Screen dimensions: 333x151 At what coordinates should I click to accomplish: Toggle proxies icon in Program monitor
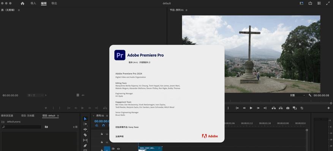pyautogui.click(x=302, y=108)
